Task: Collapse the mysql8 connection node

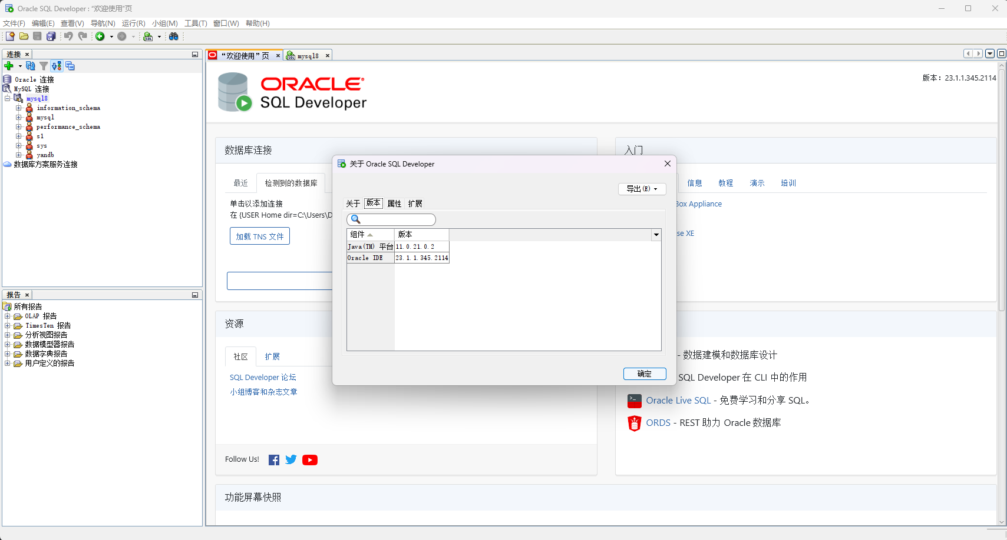Action: 8,98
